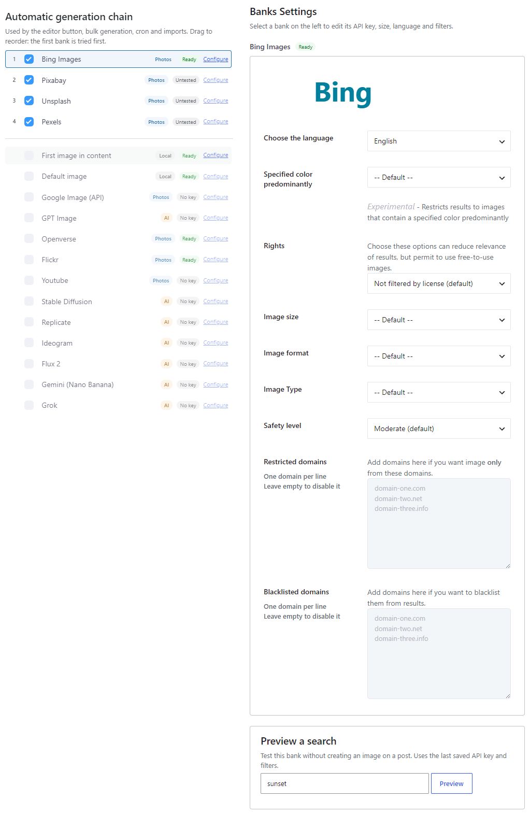530x814 pixels.
Task: Enable the First image in content checkbox
Action: [x=29, y=155]
